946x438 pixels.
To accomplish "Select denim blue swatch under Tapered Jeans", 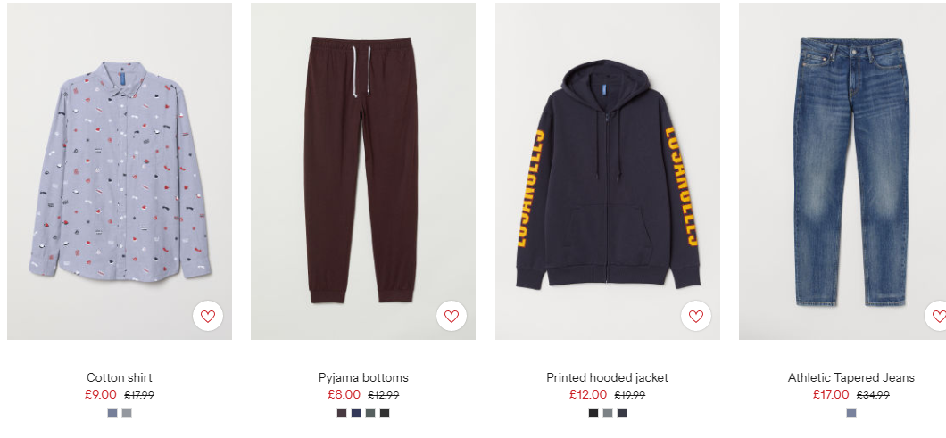I will (851, 413).
